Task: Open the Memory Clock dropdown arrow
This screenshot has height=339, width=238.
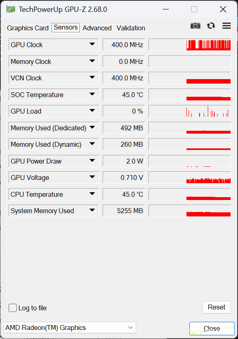Action: pos(92,61)
